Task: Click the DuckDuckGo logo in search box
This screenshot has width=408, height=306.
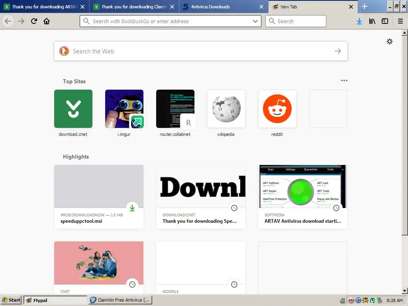Action: [64, 51]
